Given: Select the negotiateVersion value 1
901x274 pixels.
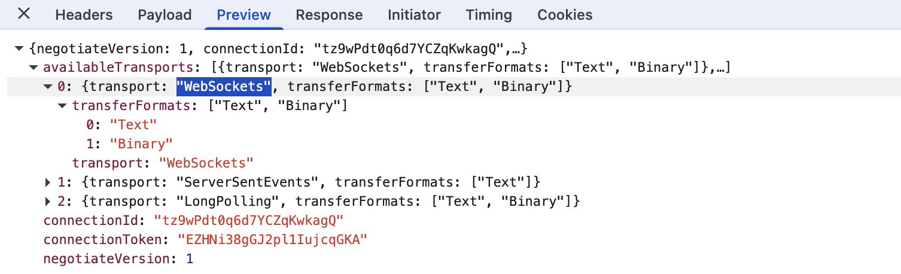Looking at the screenshot, I should tap(190, 258).
